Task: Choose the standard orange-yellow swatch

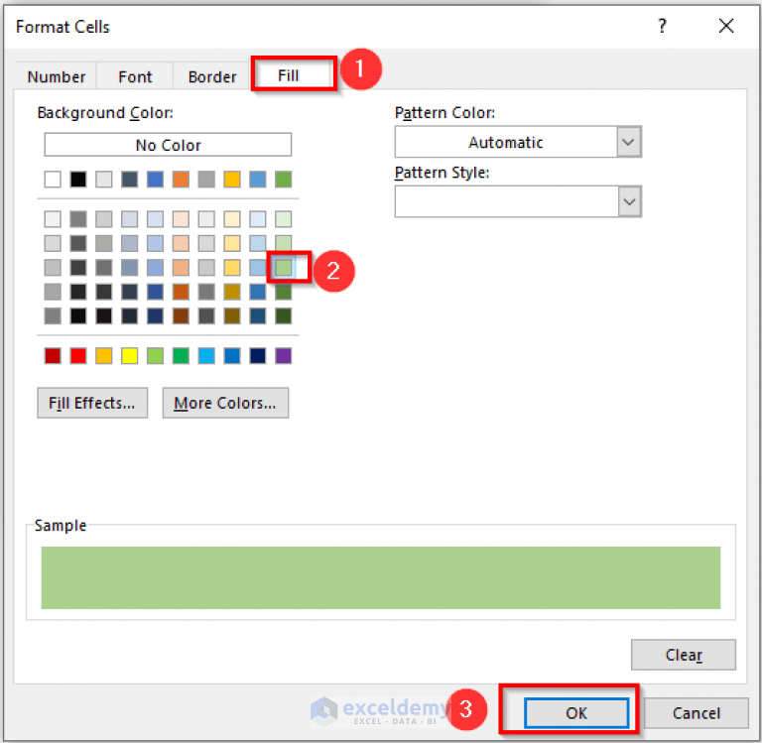Action: pyautogui.click(x=104, y=356)
